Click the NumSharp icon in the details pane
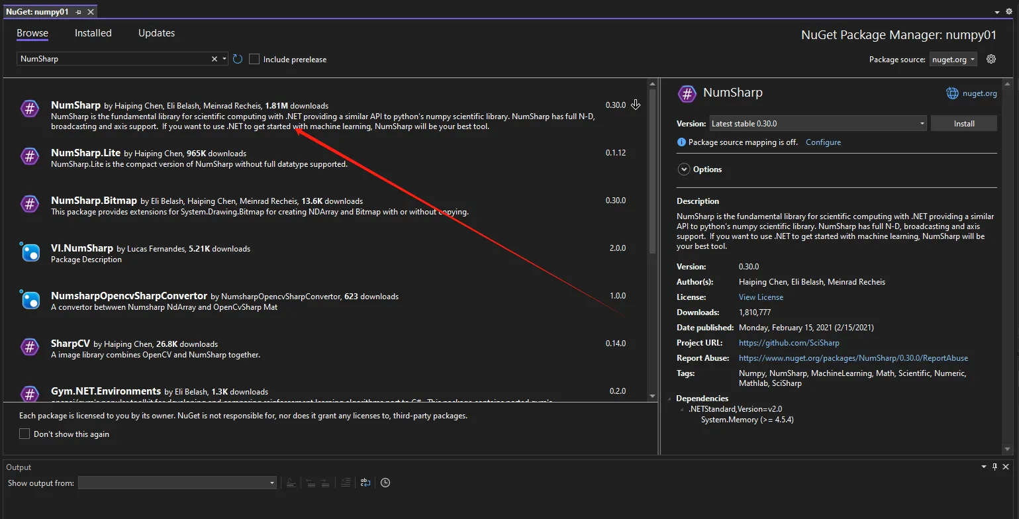This screenshot has width=1019, height=519. pyautogui.click(x=687, y=93)
